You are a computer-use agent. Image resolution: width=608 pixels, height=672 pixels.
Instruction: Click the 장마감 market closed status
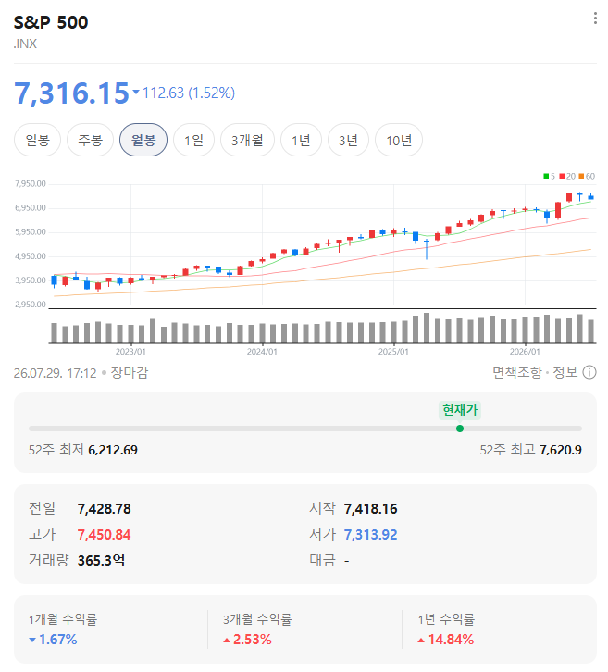coord(130,372)
